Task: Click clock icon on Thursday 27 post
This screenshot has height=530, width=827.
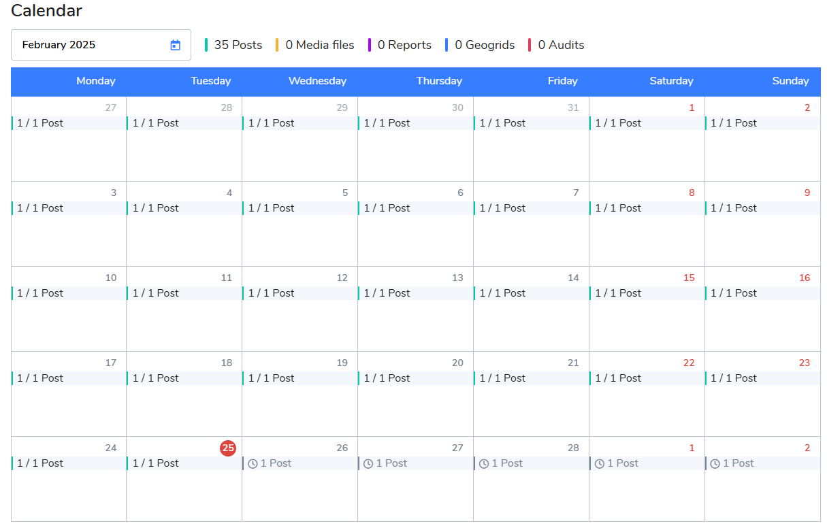Action: pos(368,463)
